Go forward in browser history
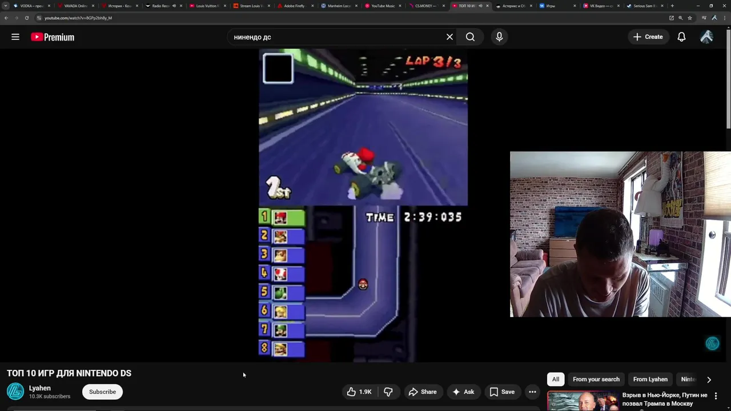This screenshot has width=731, height=411. pyautogui.click(x=16, y=18)
